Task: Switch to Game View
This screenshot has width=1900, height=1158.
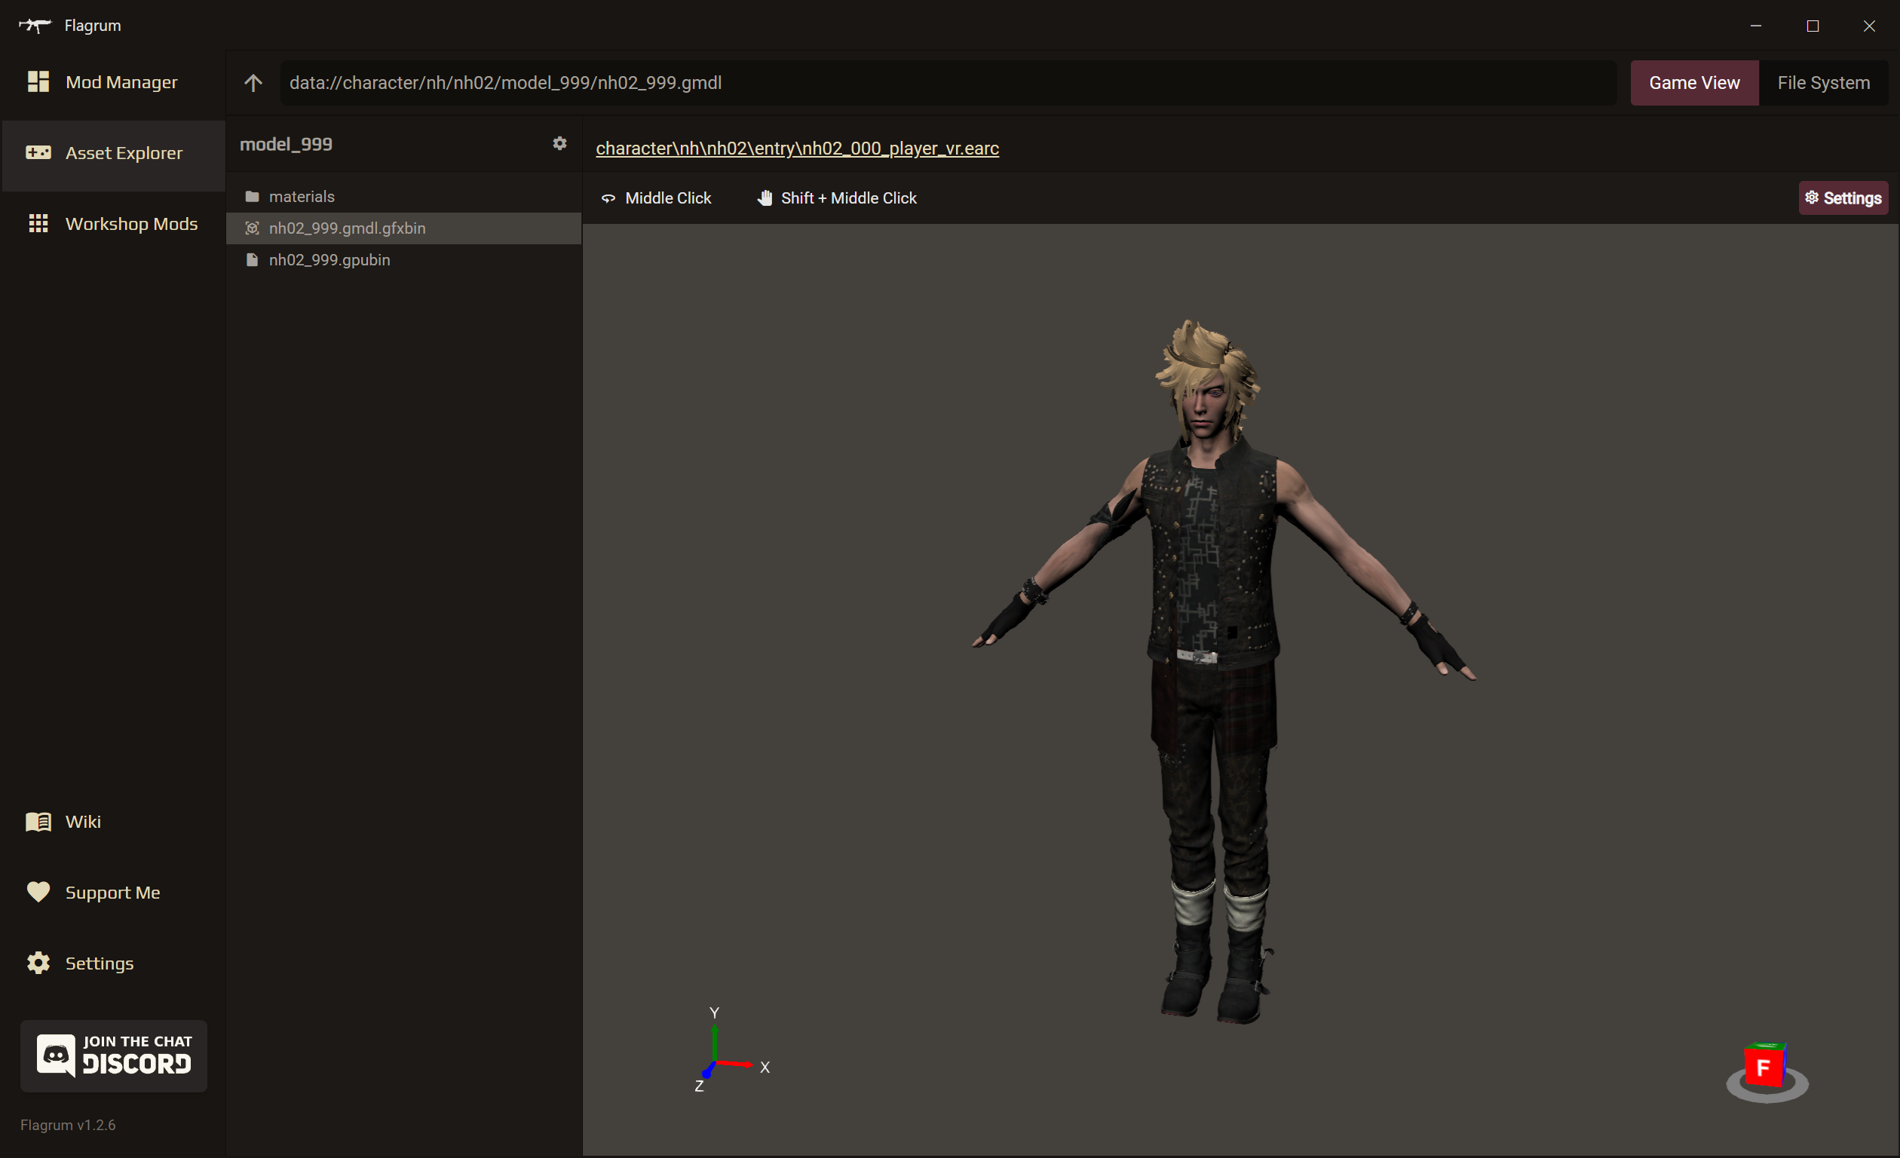Action: click(1694, 82)
